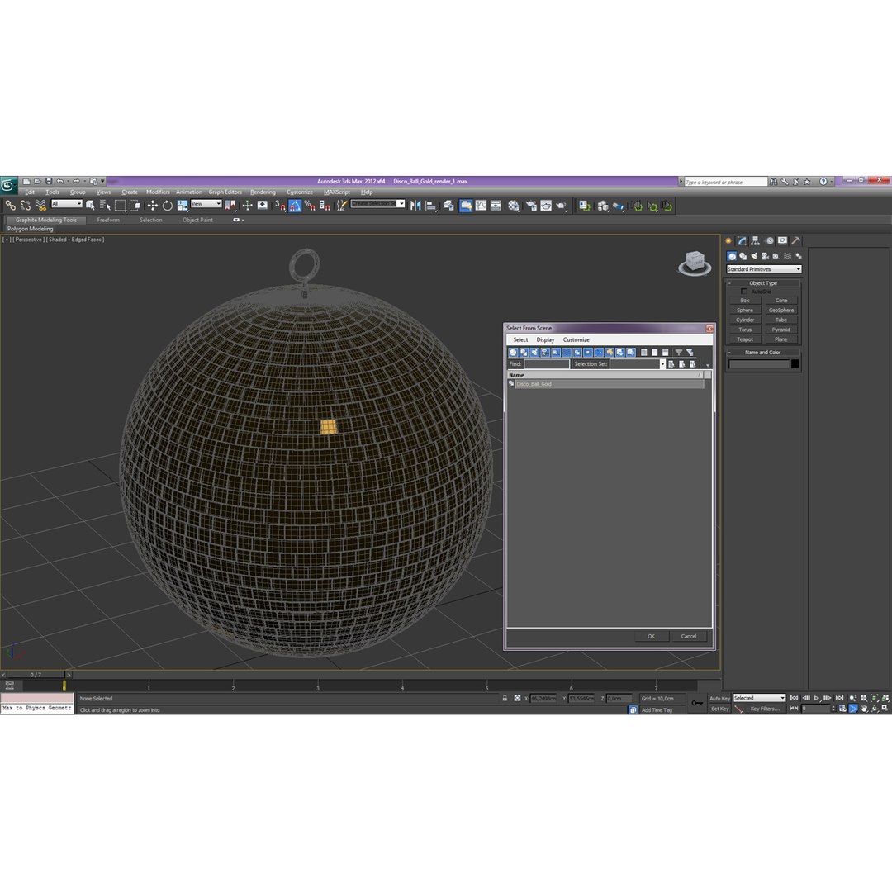Open the Render Setup dialog
892x892 pixels.
(531, 206)
